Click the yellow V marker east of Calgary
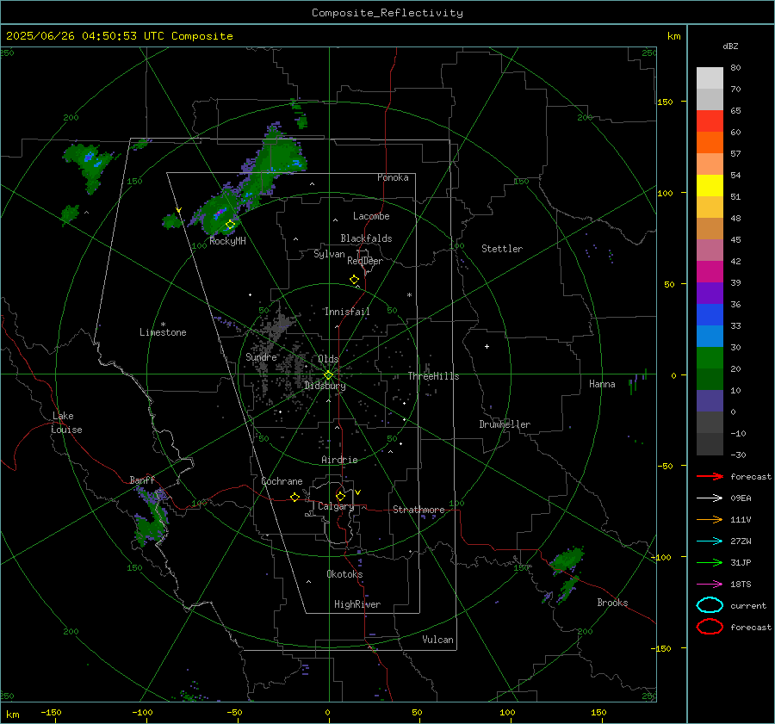The image size is (775, 724). coord(358,492)
